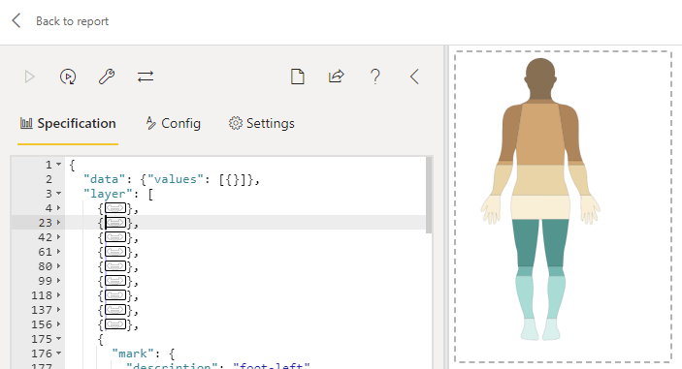Click the fold placeholder on line 80

115,266
